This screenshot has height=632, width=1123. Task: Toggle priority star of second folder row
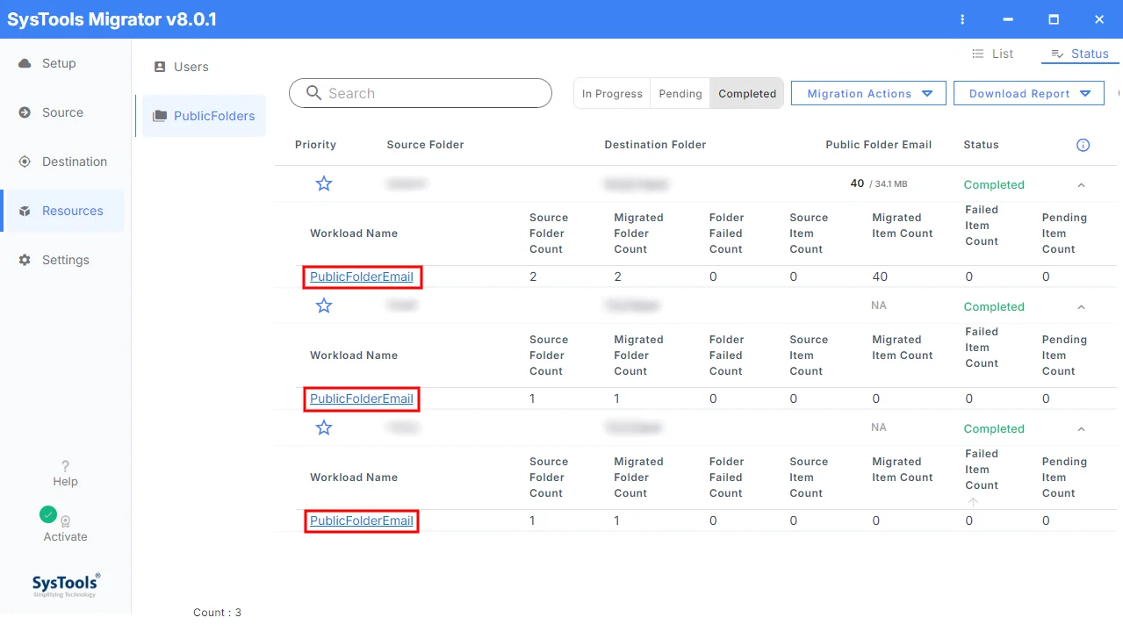(324, 305)
